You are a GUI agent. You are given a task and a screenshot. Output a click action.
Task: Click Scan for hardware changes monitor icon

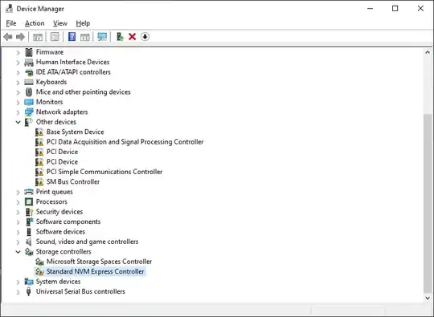(x=102, y=36)
